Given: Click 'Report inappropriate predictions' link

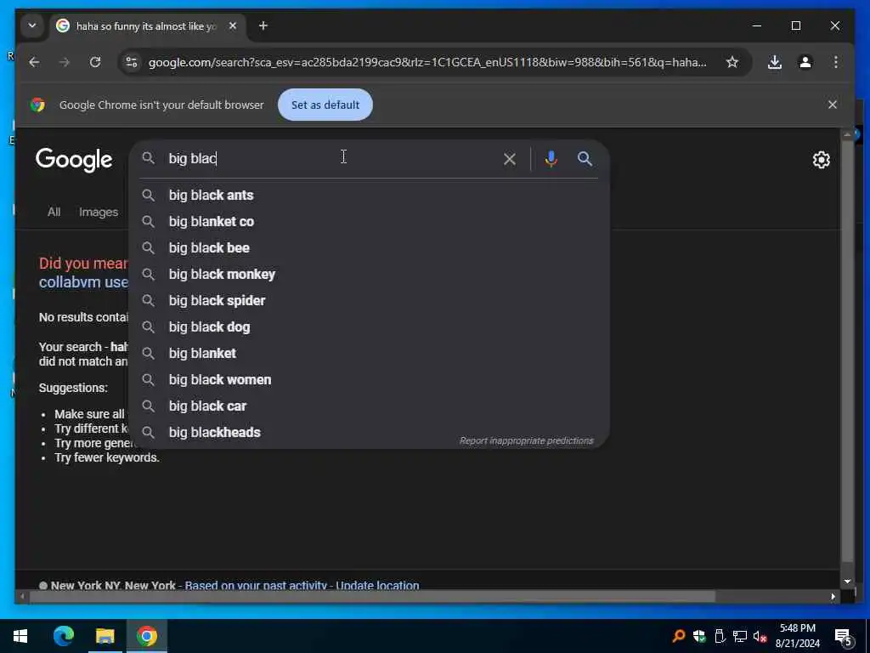Looking at the screenshot, I should point(526,441).
